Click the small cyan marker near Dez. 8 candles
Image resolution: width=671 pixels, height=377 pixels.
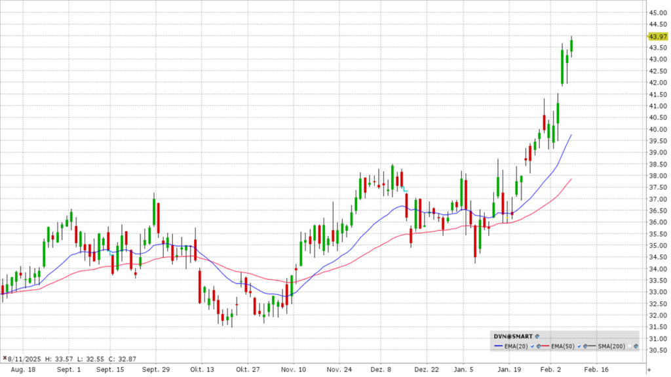pyautogui.click(x=406, y=189)
